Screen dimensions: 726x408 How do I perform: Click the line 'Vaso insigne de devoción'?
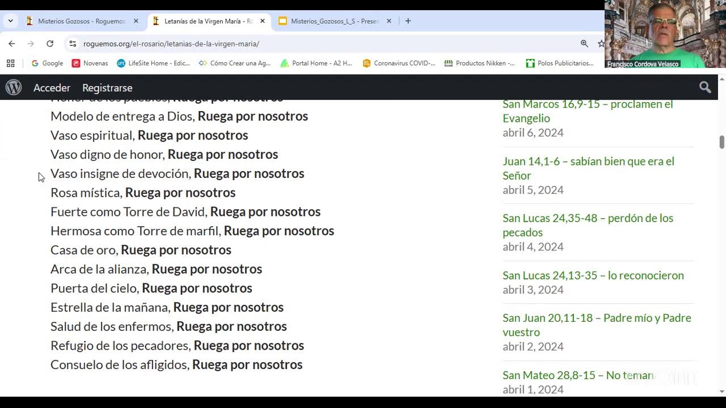click(177, 173)
